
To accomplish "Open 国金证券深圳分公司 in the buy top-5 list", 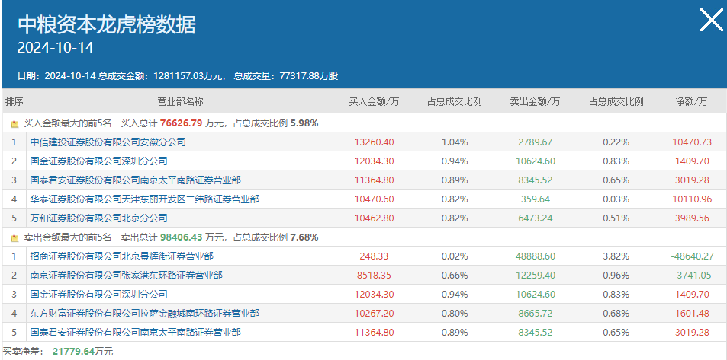I will point(98,161).
